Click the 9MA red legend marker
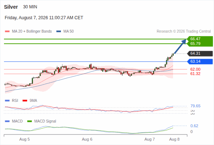Image resolution: width=214 pixels, height=145 pixels. pyautogui.click(x=25, y=101)
